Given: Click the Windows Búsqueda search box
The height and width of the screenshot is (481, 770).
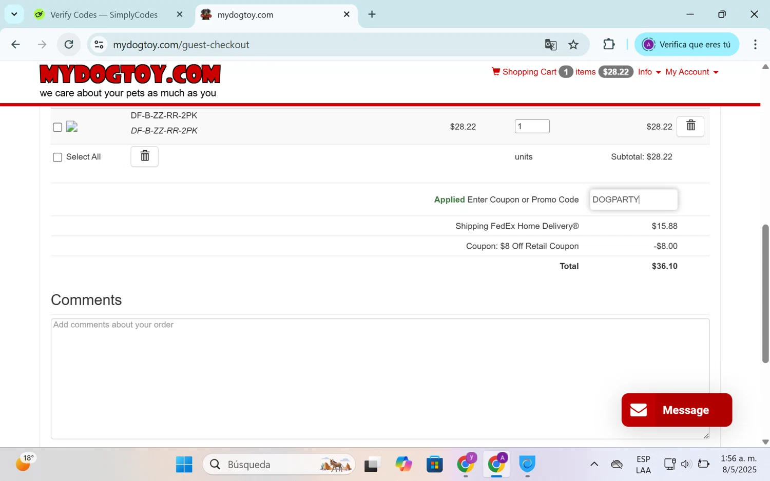Looking at the screenshot, I should (x=279, y=464).
